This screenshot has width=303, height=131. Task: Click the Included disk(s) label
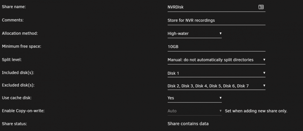[18, 73]
